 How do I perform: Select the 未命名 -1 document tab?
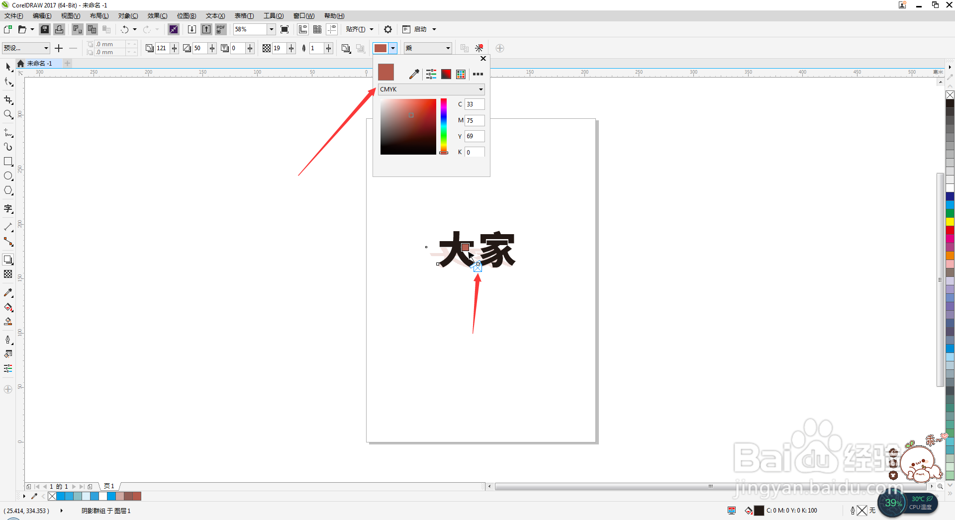pos(39,64)
